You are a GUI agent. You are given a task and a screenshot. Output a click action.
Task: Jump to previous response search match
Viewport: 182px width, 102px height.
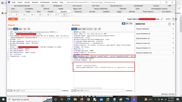click(x=79, y=91)
